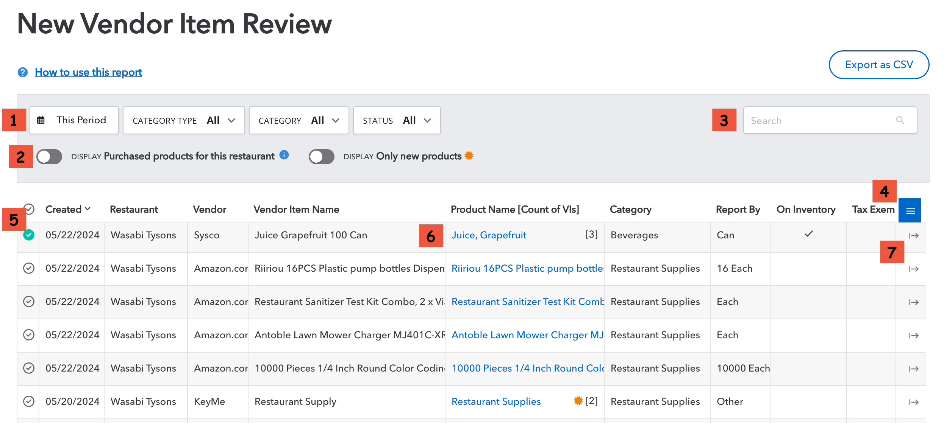Click Product Name [Count of VIs] header

(515, 209)
